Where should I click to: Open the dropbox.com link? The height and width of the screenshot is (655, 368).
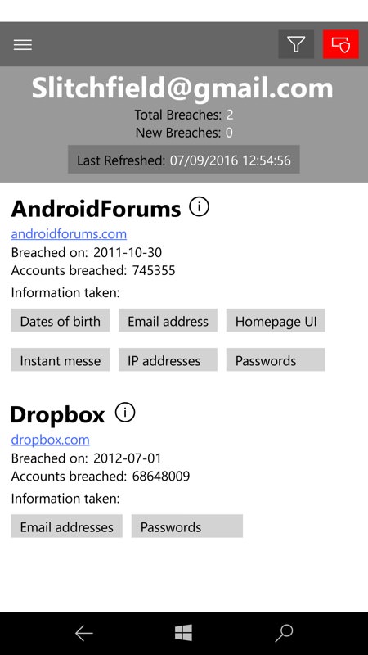click(x=50, y=440)
